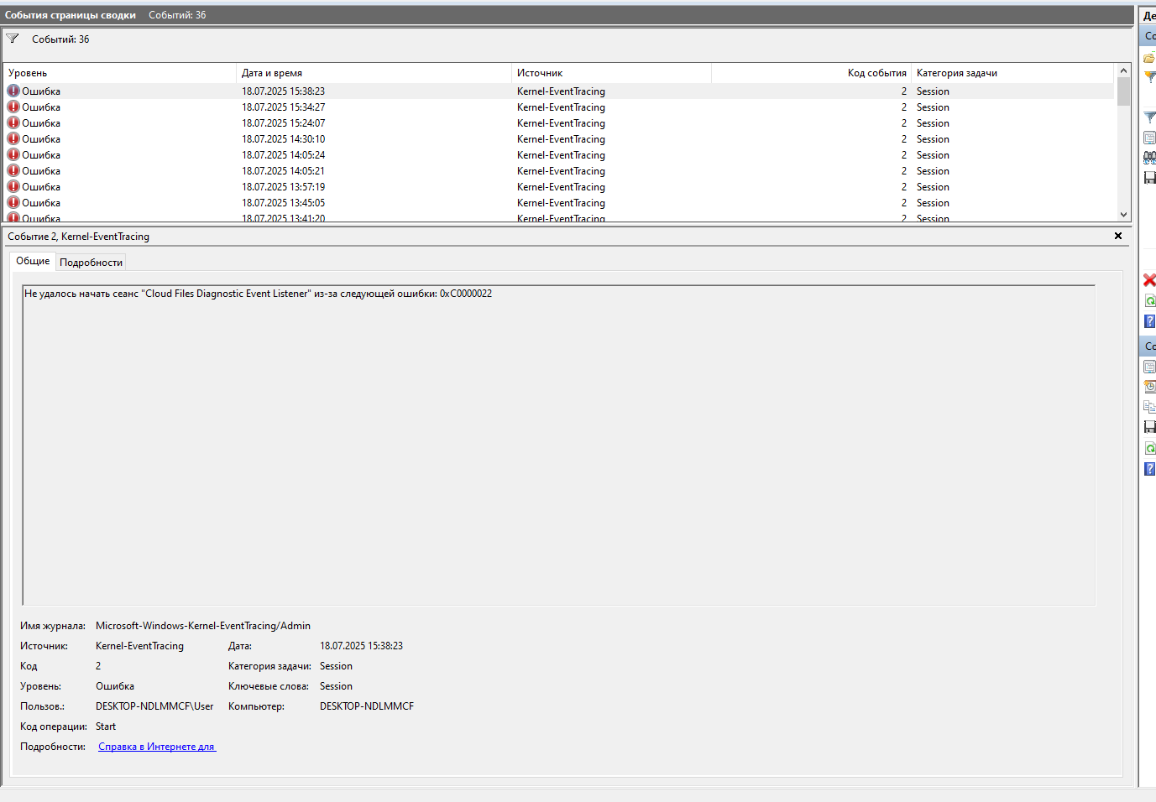The image size is (1156, 802).
Task: Click the copy icon in lower actions section
Action: pyautogui.click(x=1149, y=407)
